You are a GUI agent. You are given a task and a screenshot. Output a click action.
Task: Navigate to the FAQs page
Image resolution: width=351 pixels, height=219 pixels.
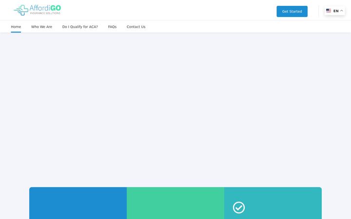[x=112, y=27]
